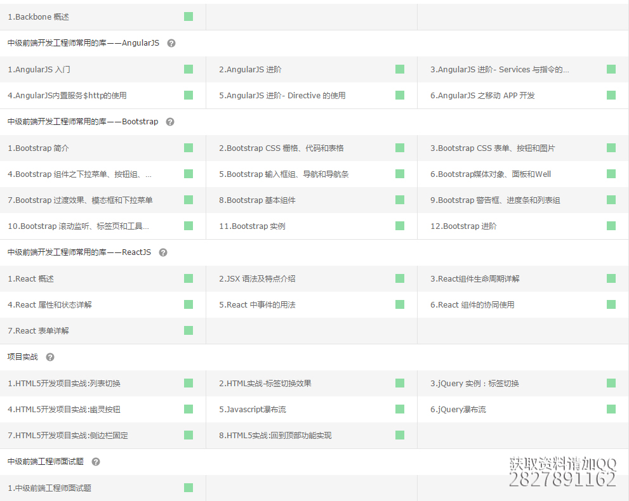Click green square for 6.AngularJS 之移动 APP 开发
The height and width of the screenshot is (501, 629).
[x=611, y=95]
